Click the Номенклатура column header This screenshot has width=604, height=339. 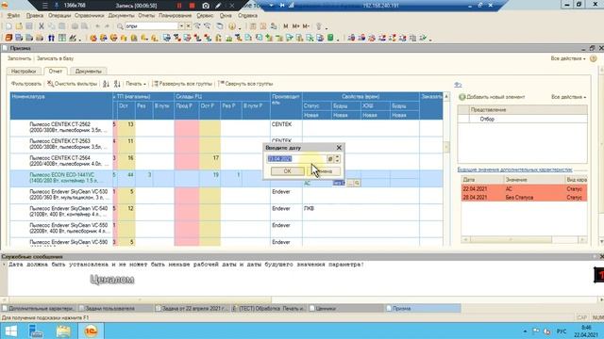point(61,105)
